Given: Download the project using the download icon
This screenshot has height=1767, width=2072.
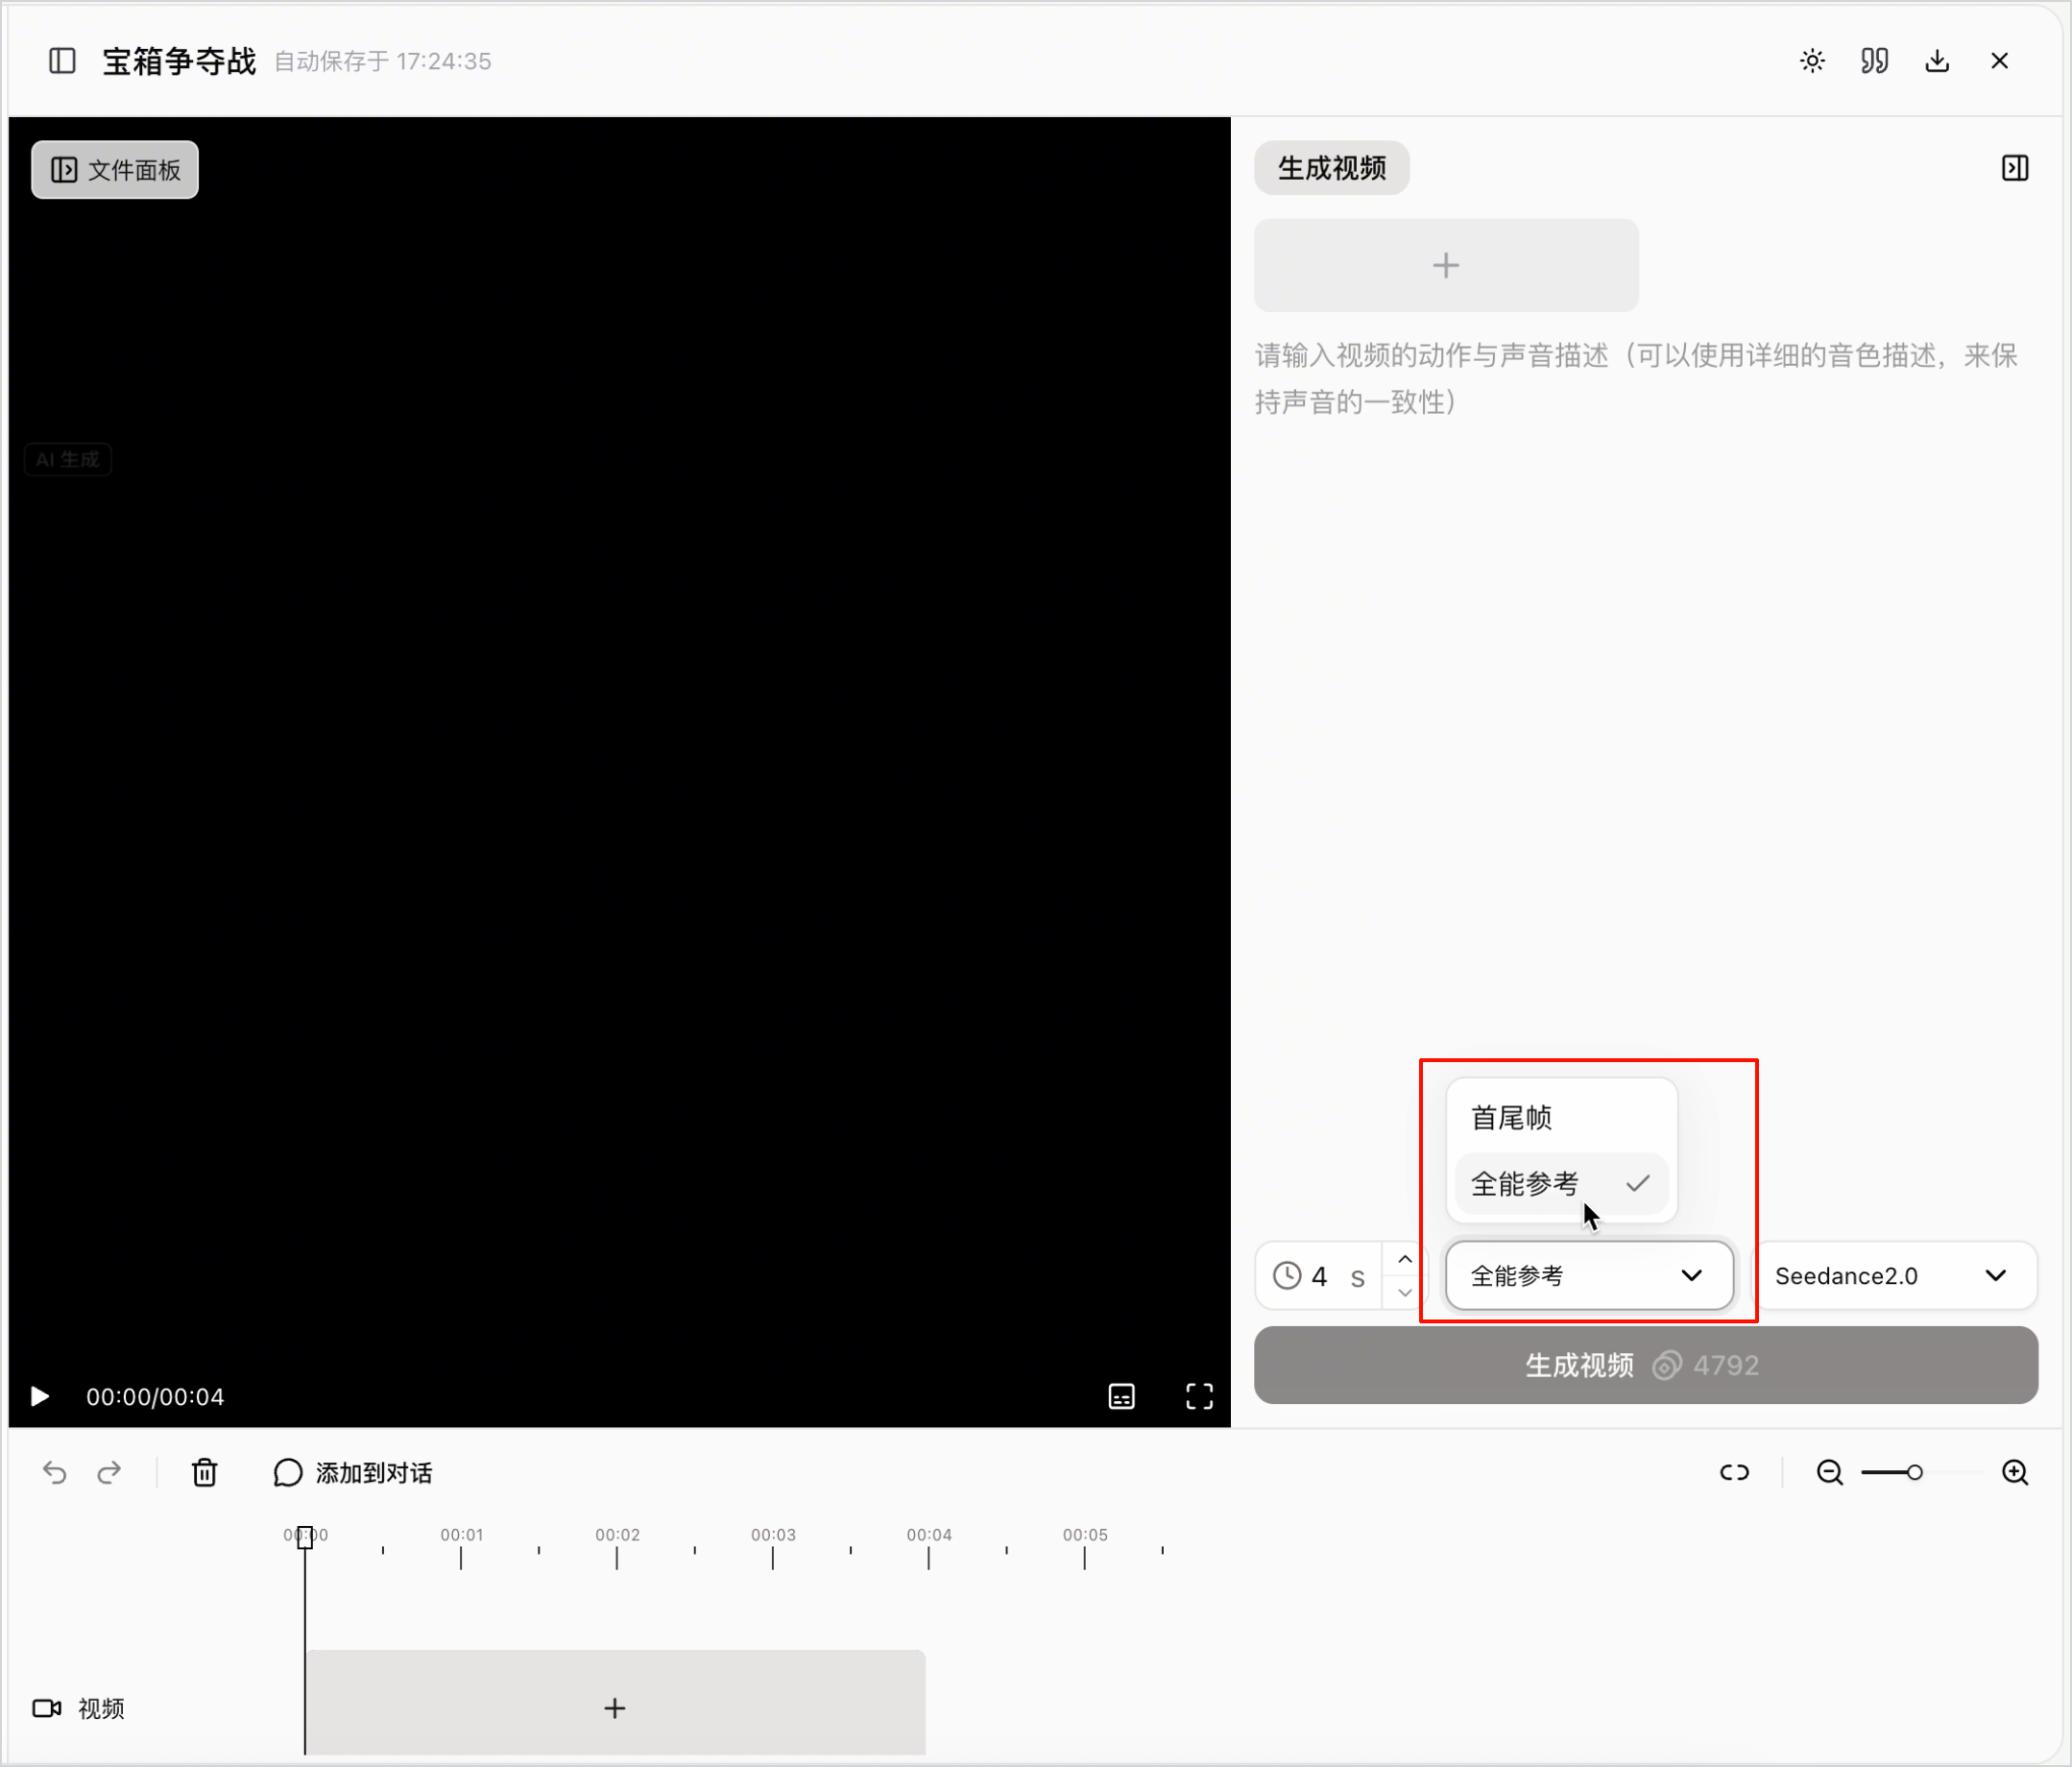Looking at the screenshot, I should 1937,61.
